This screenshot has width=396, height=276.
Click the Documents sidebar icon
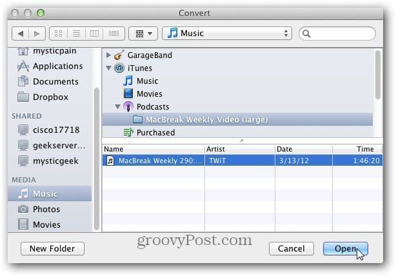(x=23, y=81)
